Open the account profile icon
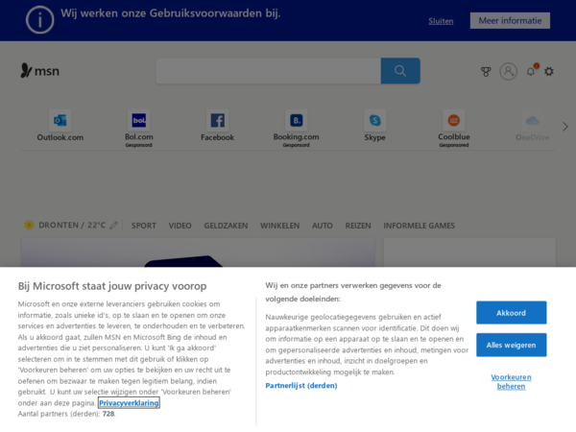 pos(508,71)
